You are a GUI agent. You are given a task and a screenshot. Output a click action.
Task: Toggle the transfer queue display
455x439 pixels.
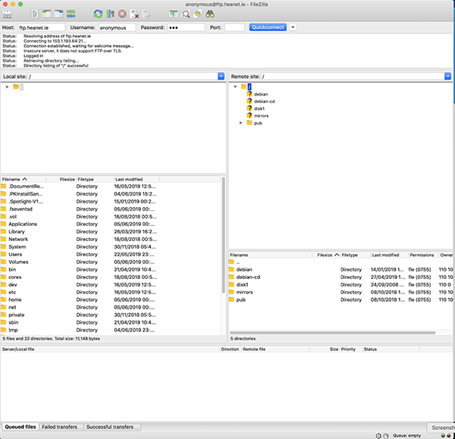pyautogui.click(x=71, y=14)
